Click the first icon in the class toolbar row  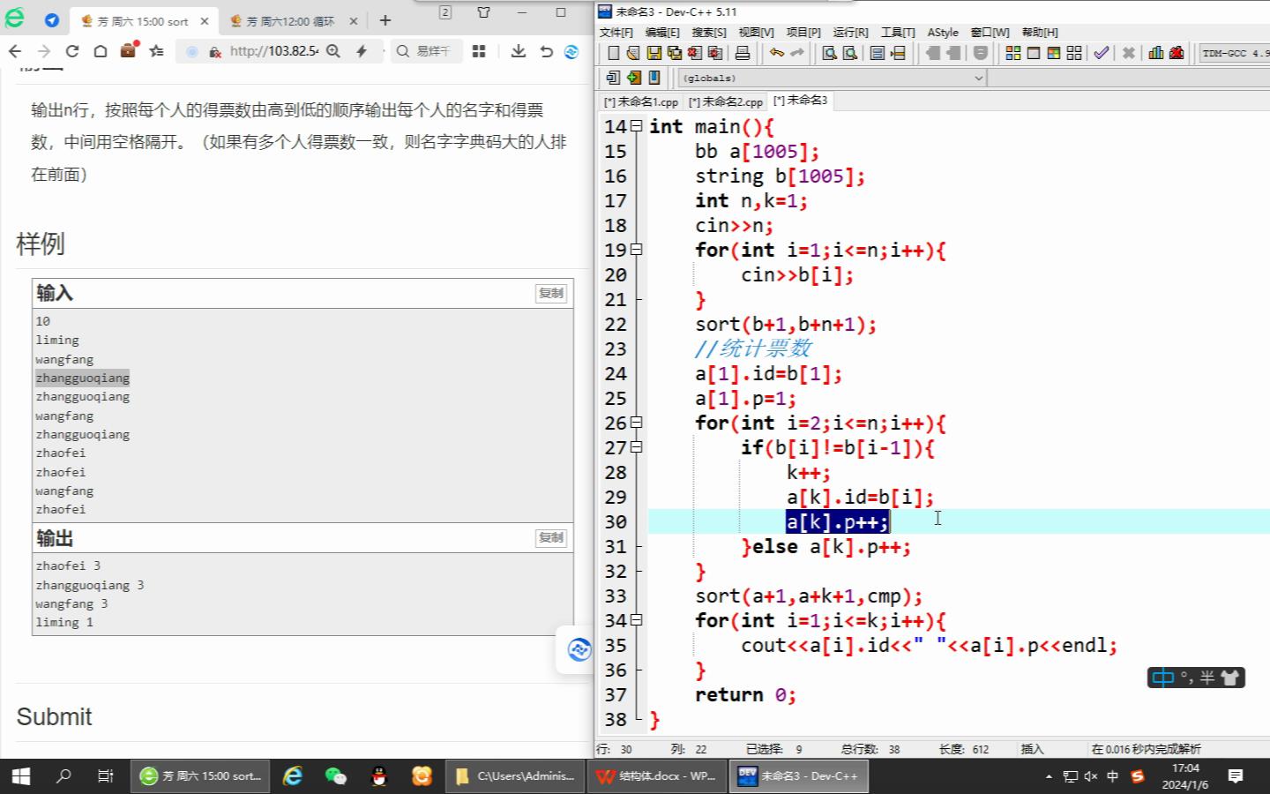[613, 78]
